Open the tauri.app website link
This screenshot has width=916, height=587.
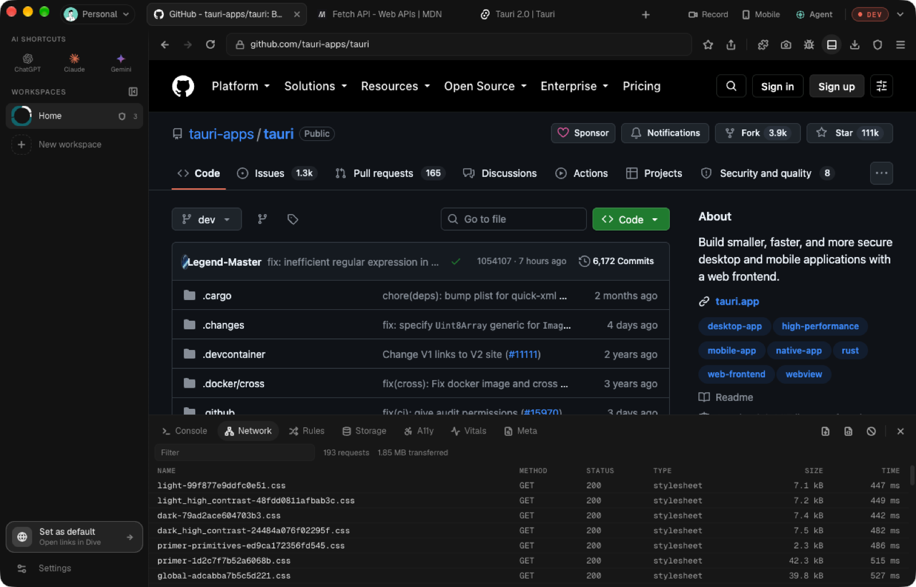click(737, 301)
